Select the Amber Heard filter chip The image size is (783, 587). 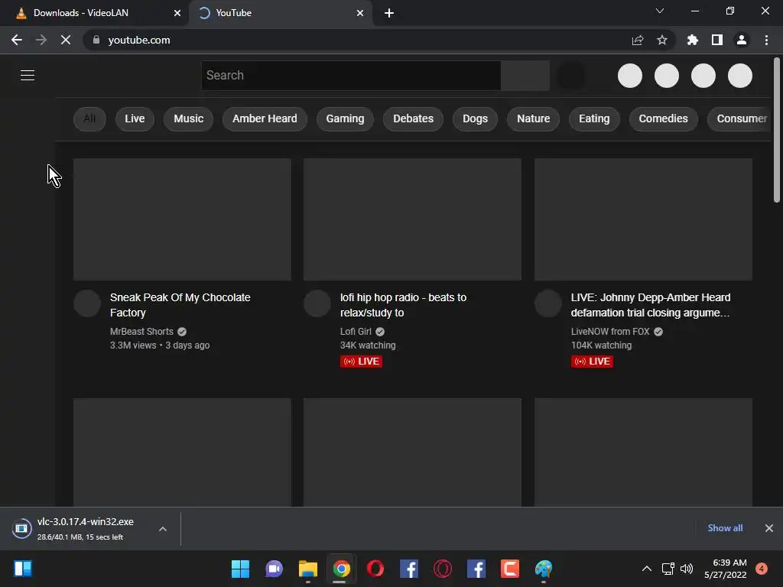click(265, 118)
